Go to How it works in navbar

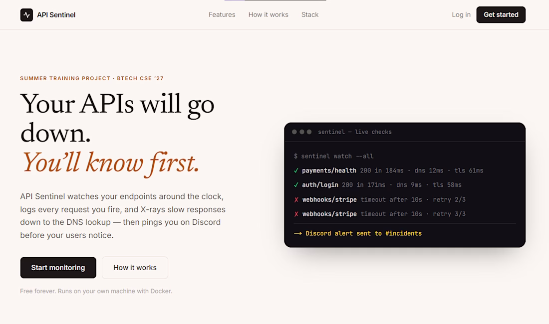pos(268,14)
